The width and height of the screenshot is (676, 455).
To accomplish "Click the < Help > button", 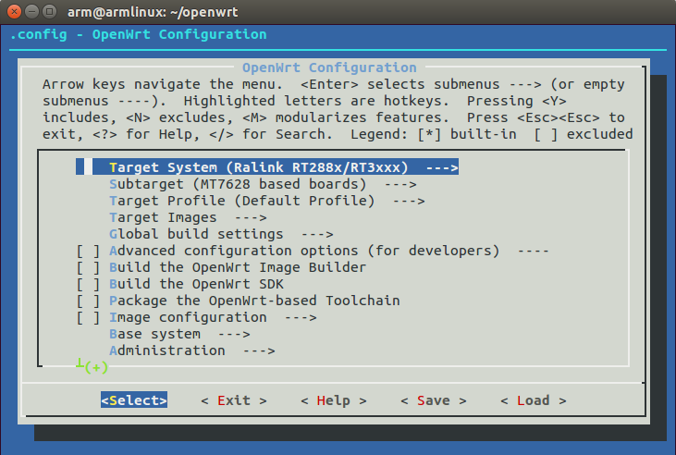I will point(334,400).
